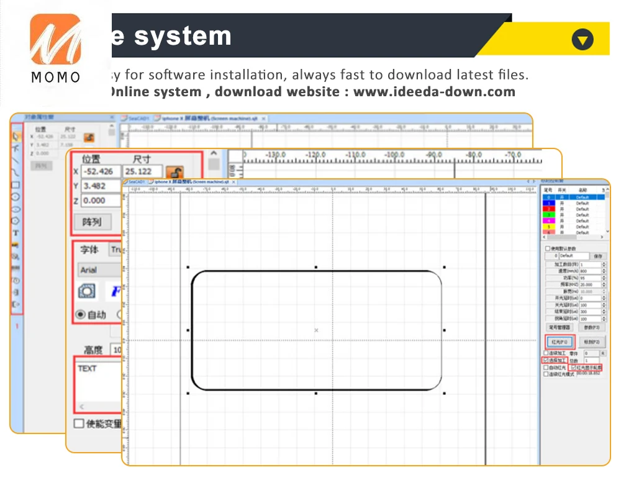Select the delay timer tool
Image resolution: width=621 pixels, height=480 pixels.
coord(16,281)
